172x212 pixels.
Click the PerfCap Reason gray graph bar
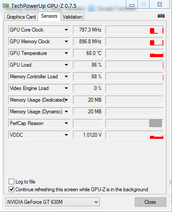156,123
